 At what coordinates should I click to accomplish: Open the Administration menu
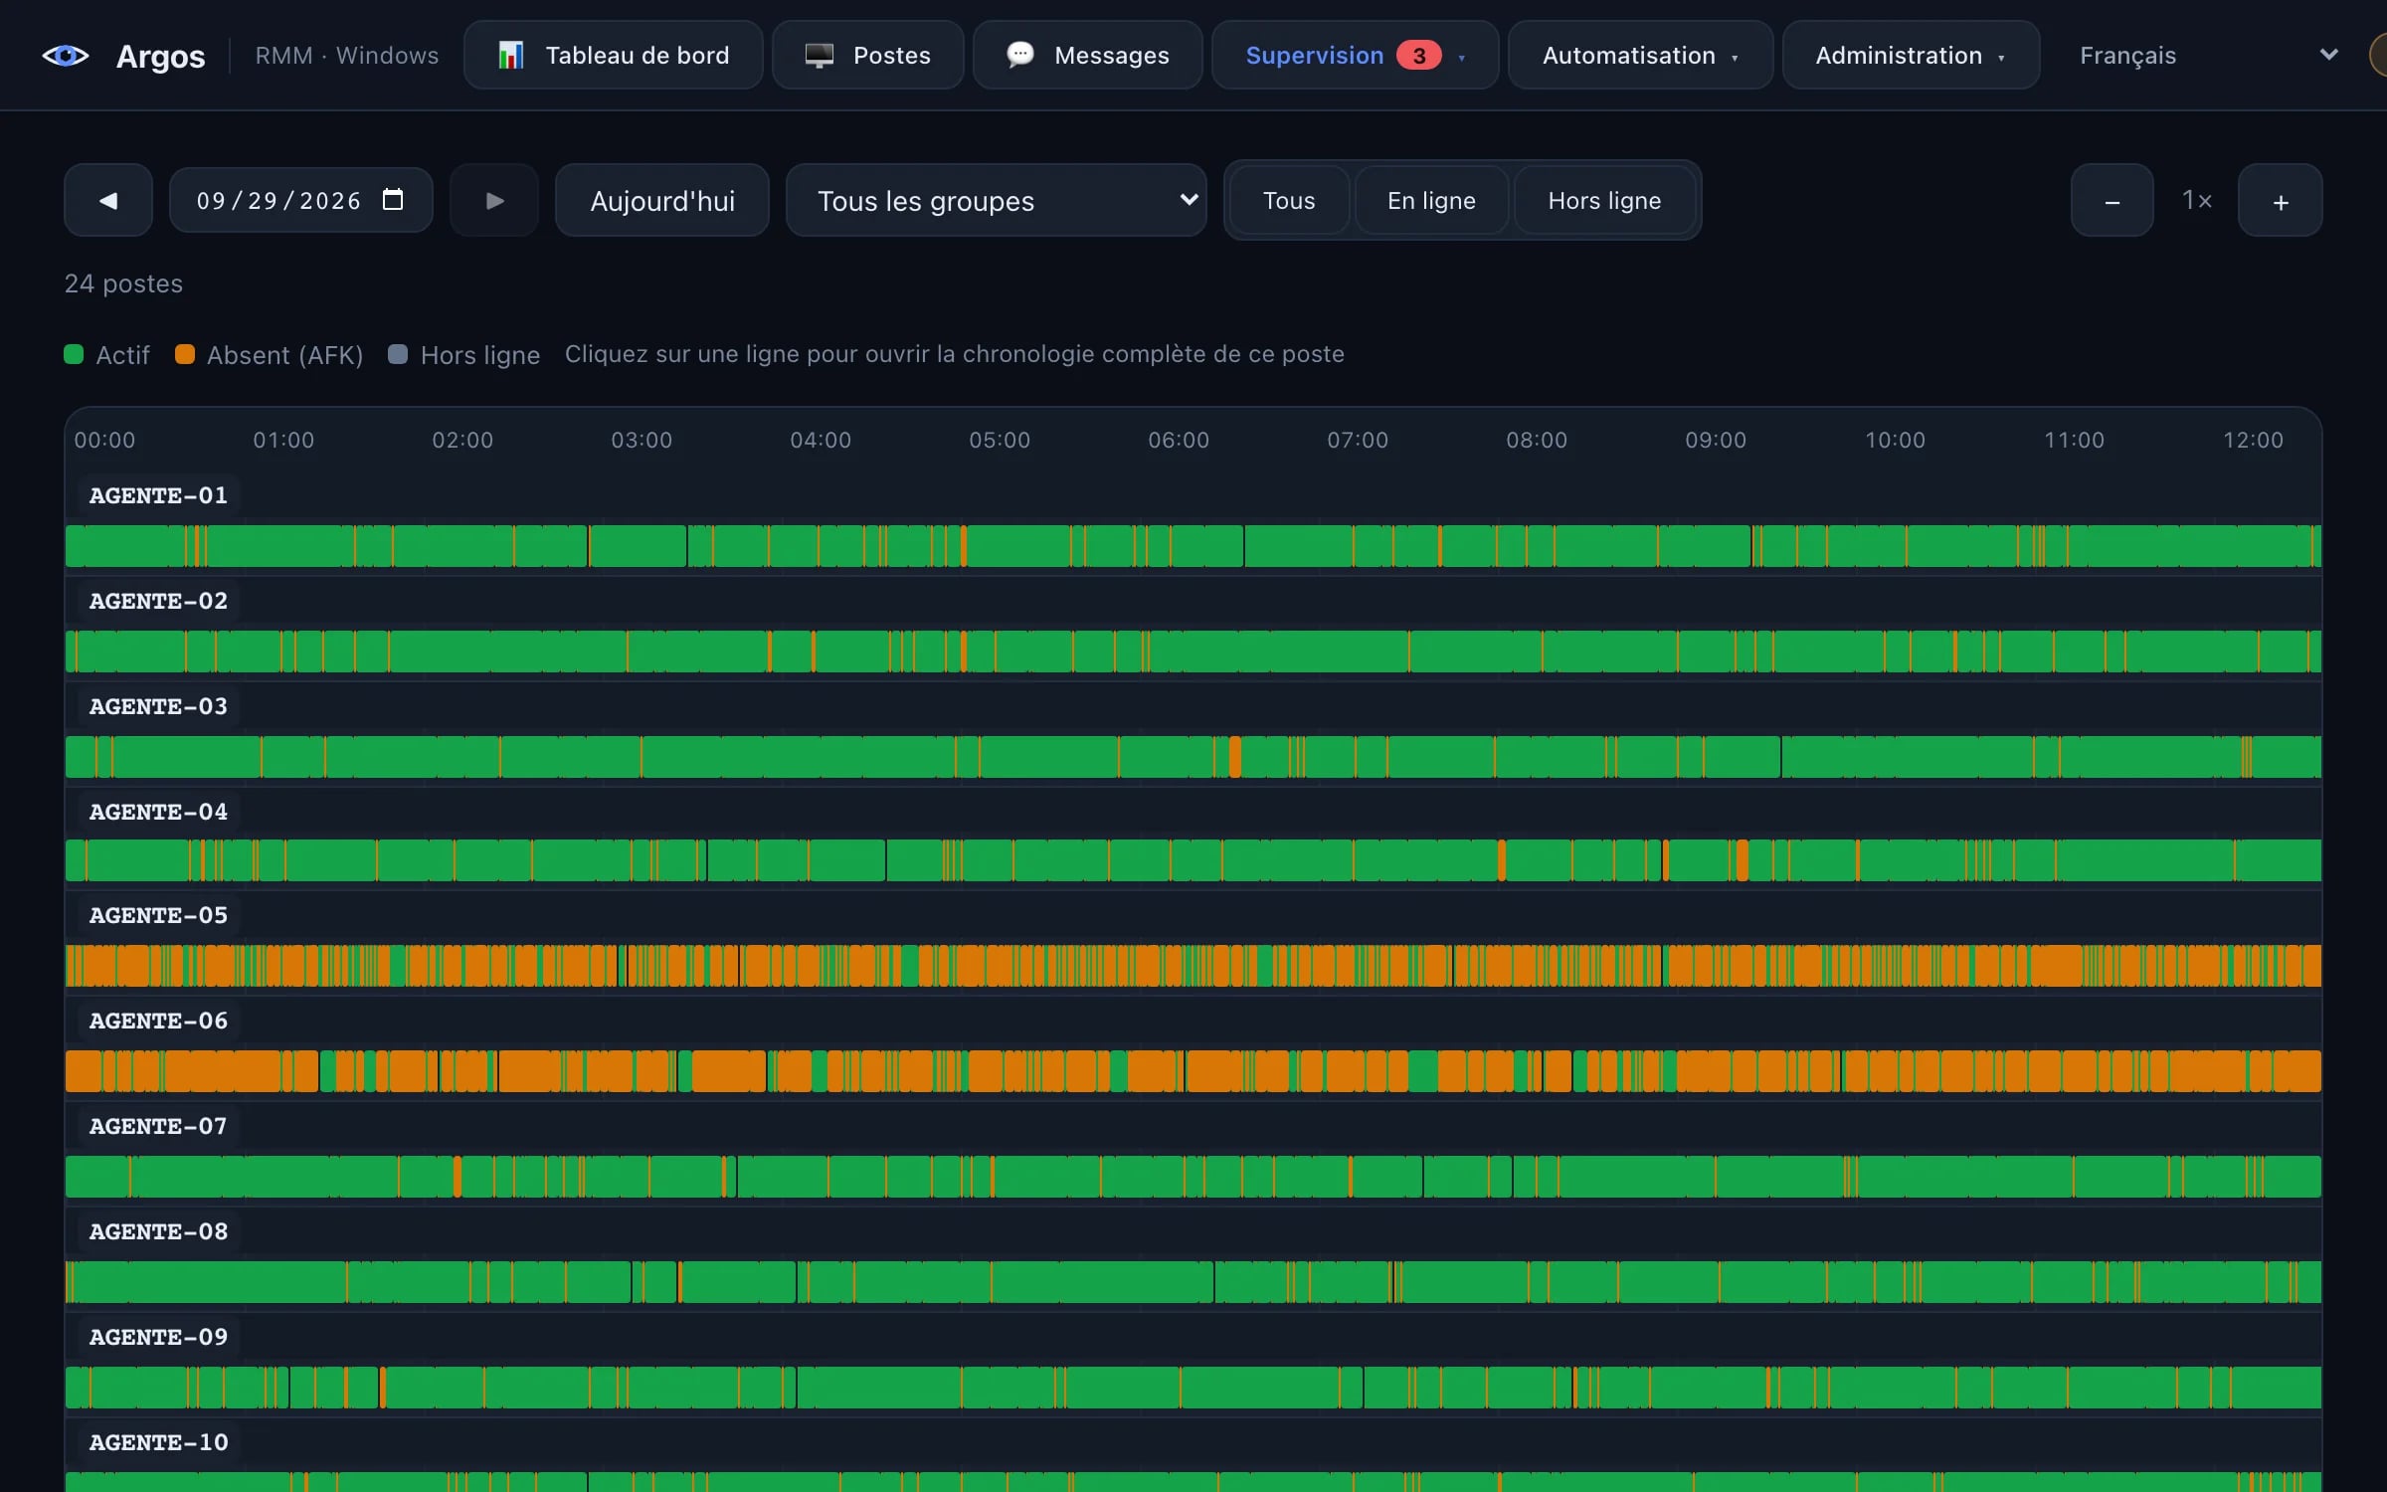coord(1911,56)
